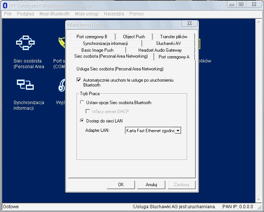Open the Plik menu
This screenshot has width=264, height=212.
click(8, 14)
